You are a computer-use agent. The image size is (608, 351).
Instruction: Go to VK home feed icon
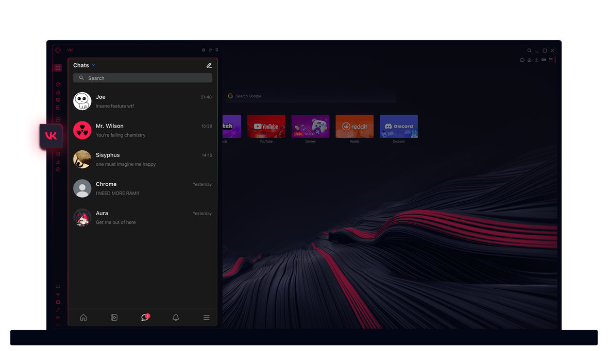pyautogui.click(x=83, y=318)
